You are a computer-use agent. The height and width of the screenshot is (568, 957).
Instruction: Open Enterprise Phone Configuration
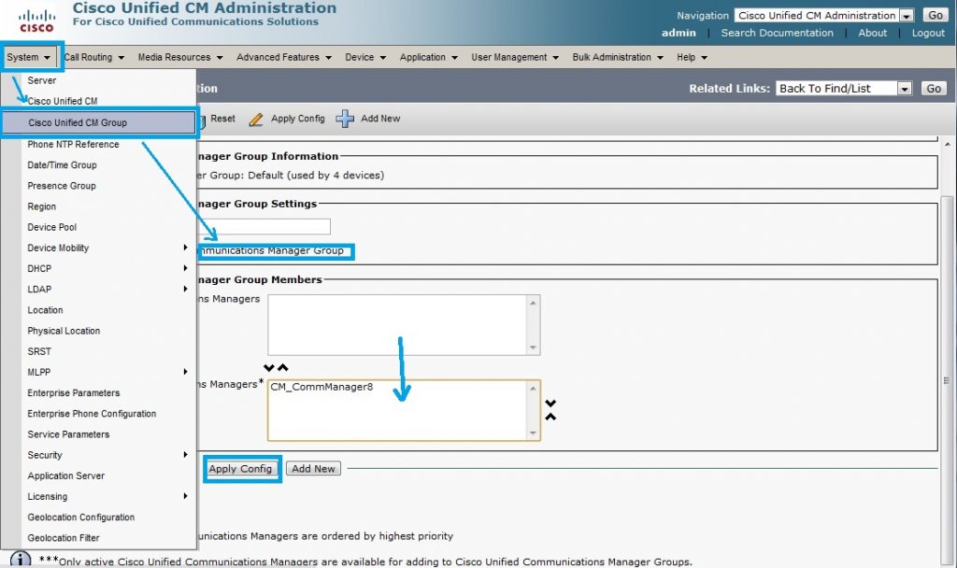click(92, 414)
